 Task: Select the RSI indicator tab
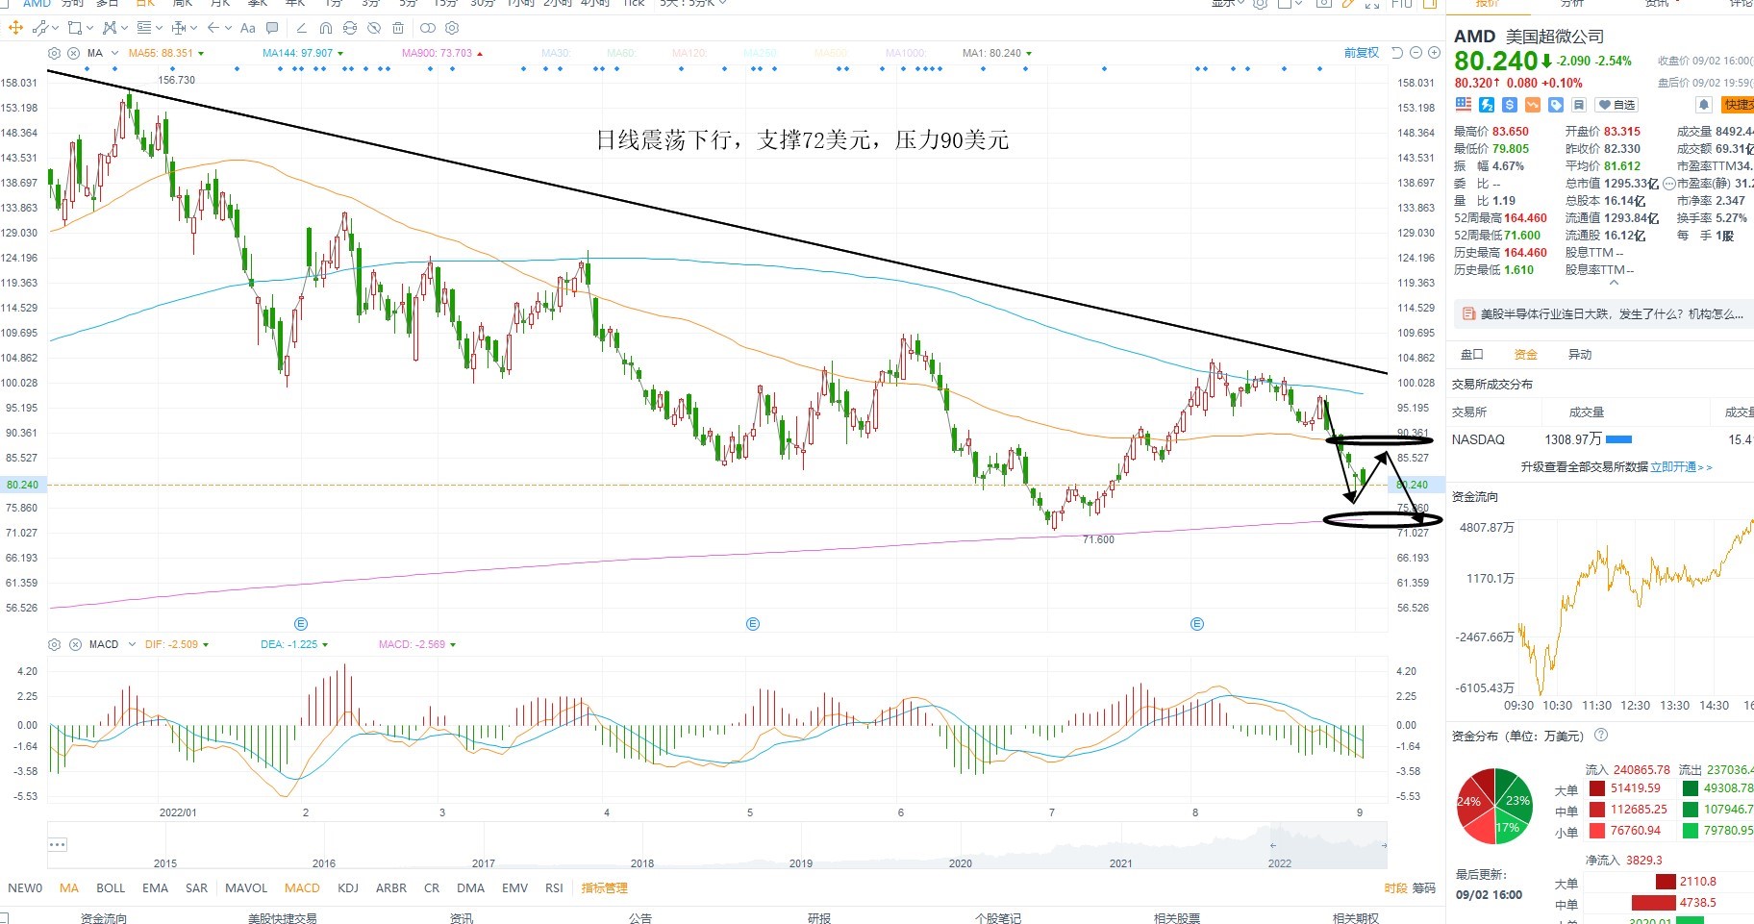[554, 887]
